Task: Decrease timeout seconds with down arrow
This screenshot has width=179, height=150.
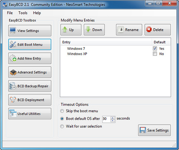Action: [112, 121]
